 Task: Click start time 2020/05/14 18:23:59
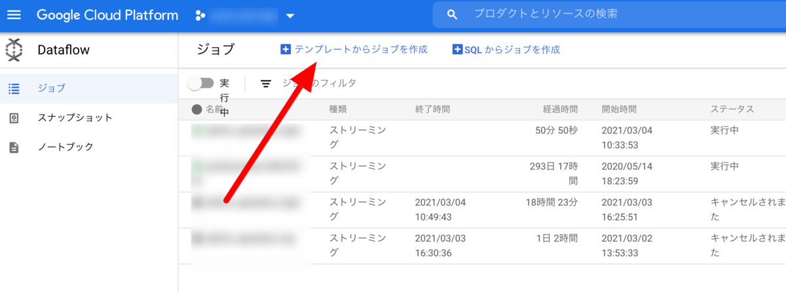click(627, 173)
